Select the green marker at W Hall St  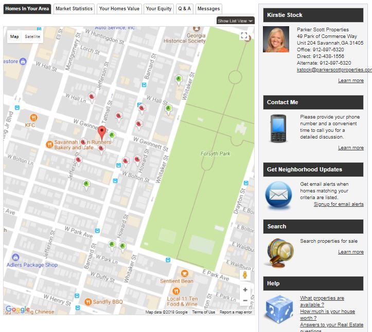168,109
